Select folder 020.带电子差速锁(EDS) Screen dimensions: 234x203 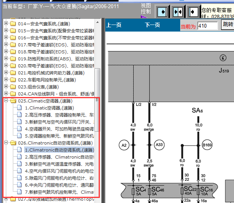tap(56, 66)
